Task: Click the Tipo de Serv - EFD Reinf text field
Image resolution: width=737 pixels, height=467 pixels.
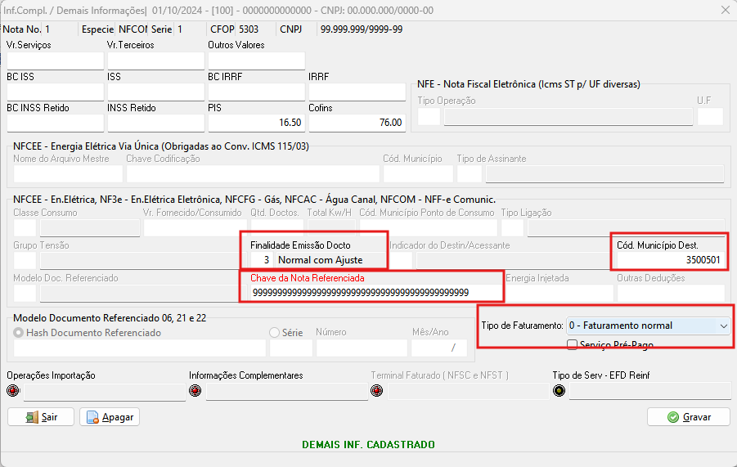Action: [650, 391]
